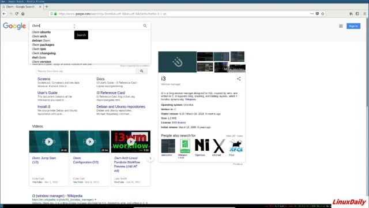Click the green padlock security icon
This screenshot has height=208, width=369.
point(55,14)
